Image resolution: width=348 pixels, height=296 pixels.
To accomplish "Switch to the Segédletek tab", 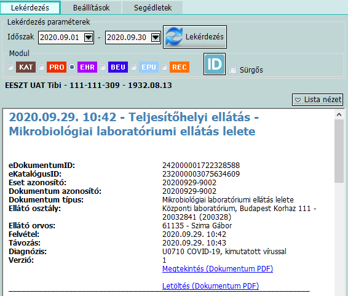I will (152, 7).
